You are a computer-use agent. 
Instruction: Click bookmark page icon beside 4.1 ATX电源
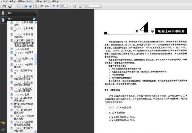12,49
